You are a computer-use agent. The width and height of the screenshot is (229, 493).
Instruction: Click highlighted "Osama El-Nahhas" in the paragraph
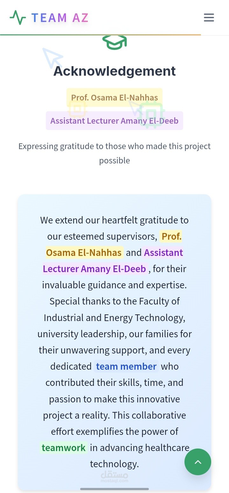[x=84, y=253]
